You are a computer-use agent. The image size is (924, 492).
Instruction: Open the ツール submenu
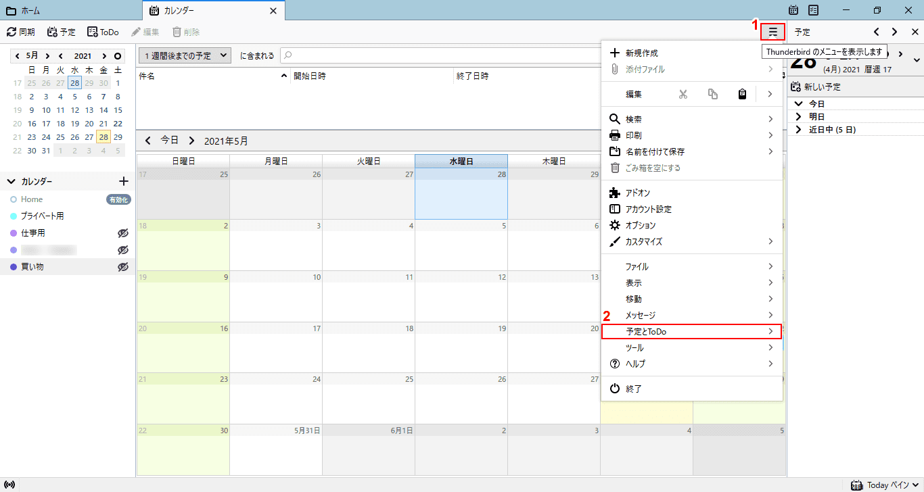point(692,347)
